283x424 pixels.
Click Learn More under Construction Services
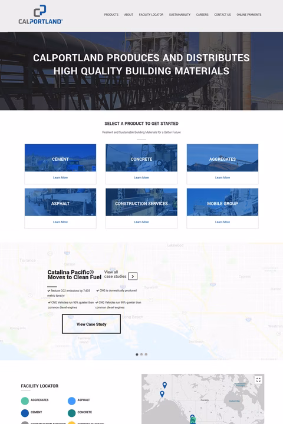click(x=141, y=222)
